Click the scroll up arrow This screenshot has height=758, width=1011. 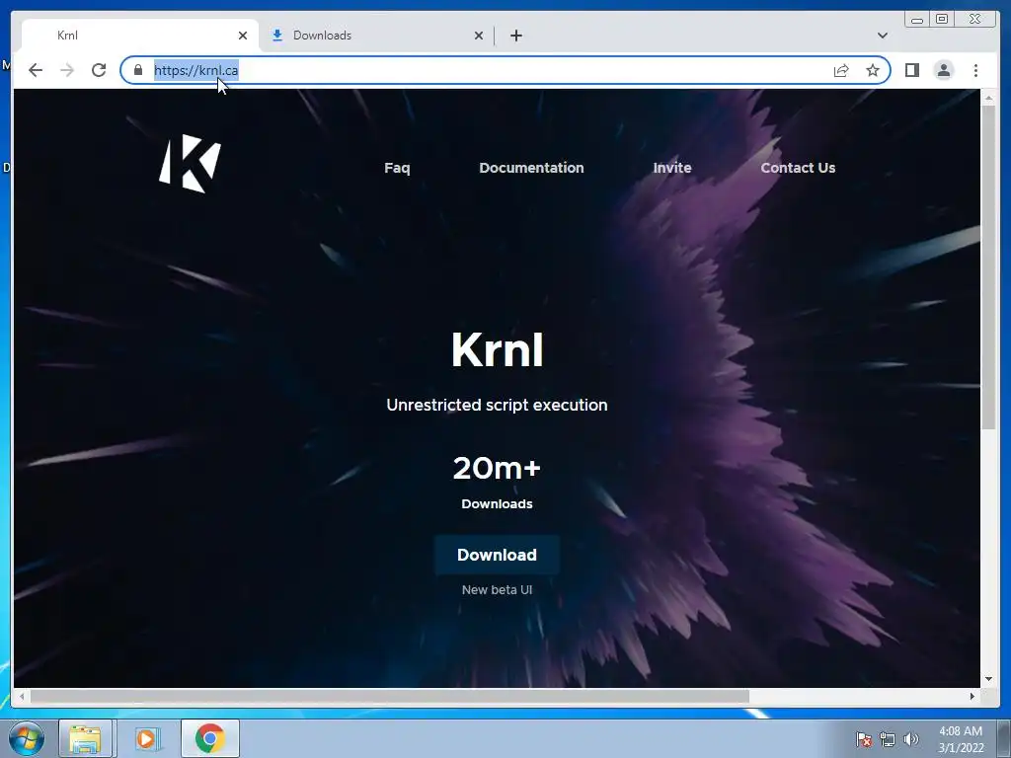coord(988,98)
